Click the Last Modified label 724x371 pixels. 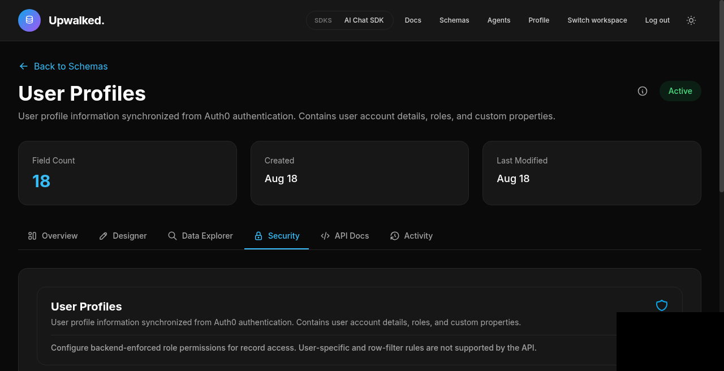click(522, 161)
